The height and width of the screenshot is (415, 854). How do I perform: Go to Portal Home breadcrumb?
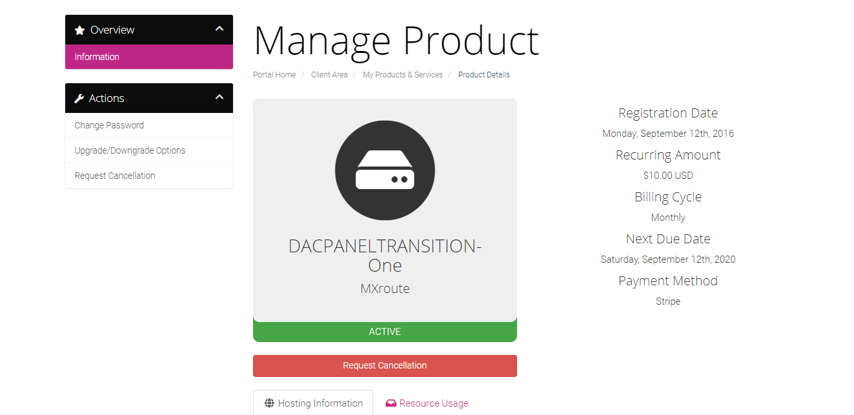click(x=274, y=75)
